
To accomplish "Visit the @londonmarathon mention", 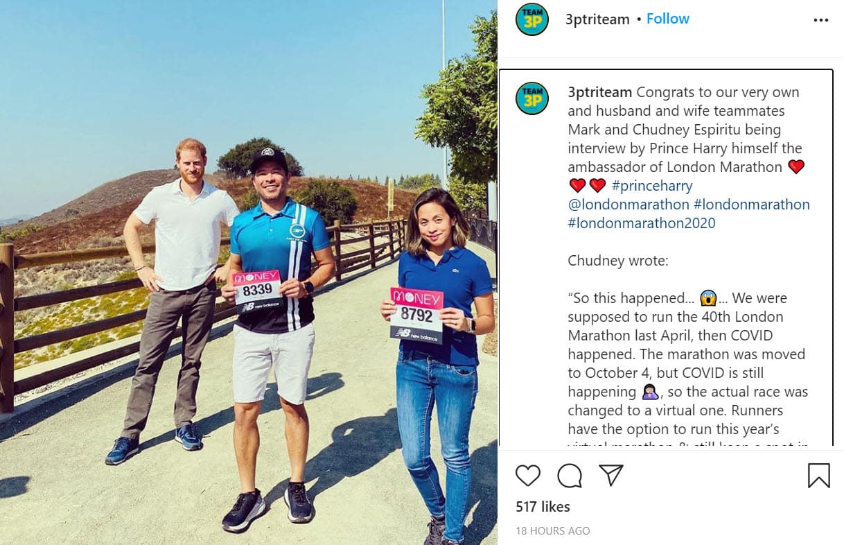I will point(628,204).
